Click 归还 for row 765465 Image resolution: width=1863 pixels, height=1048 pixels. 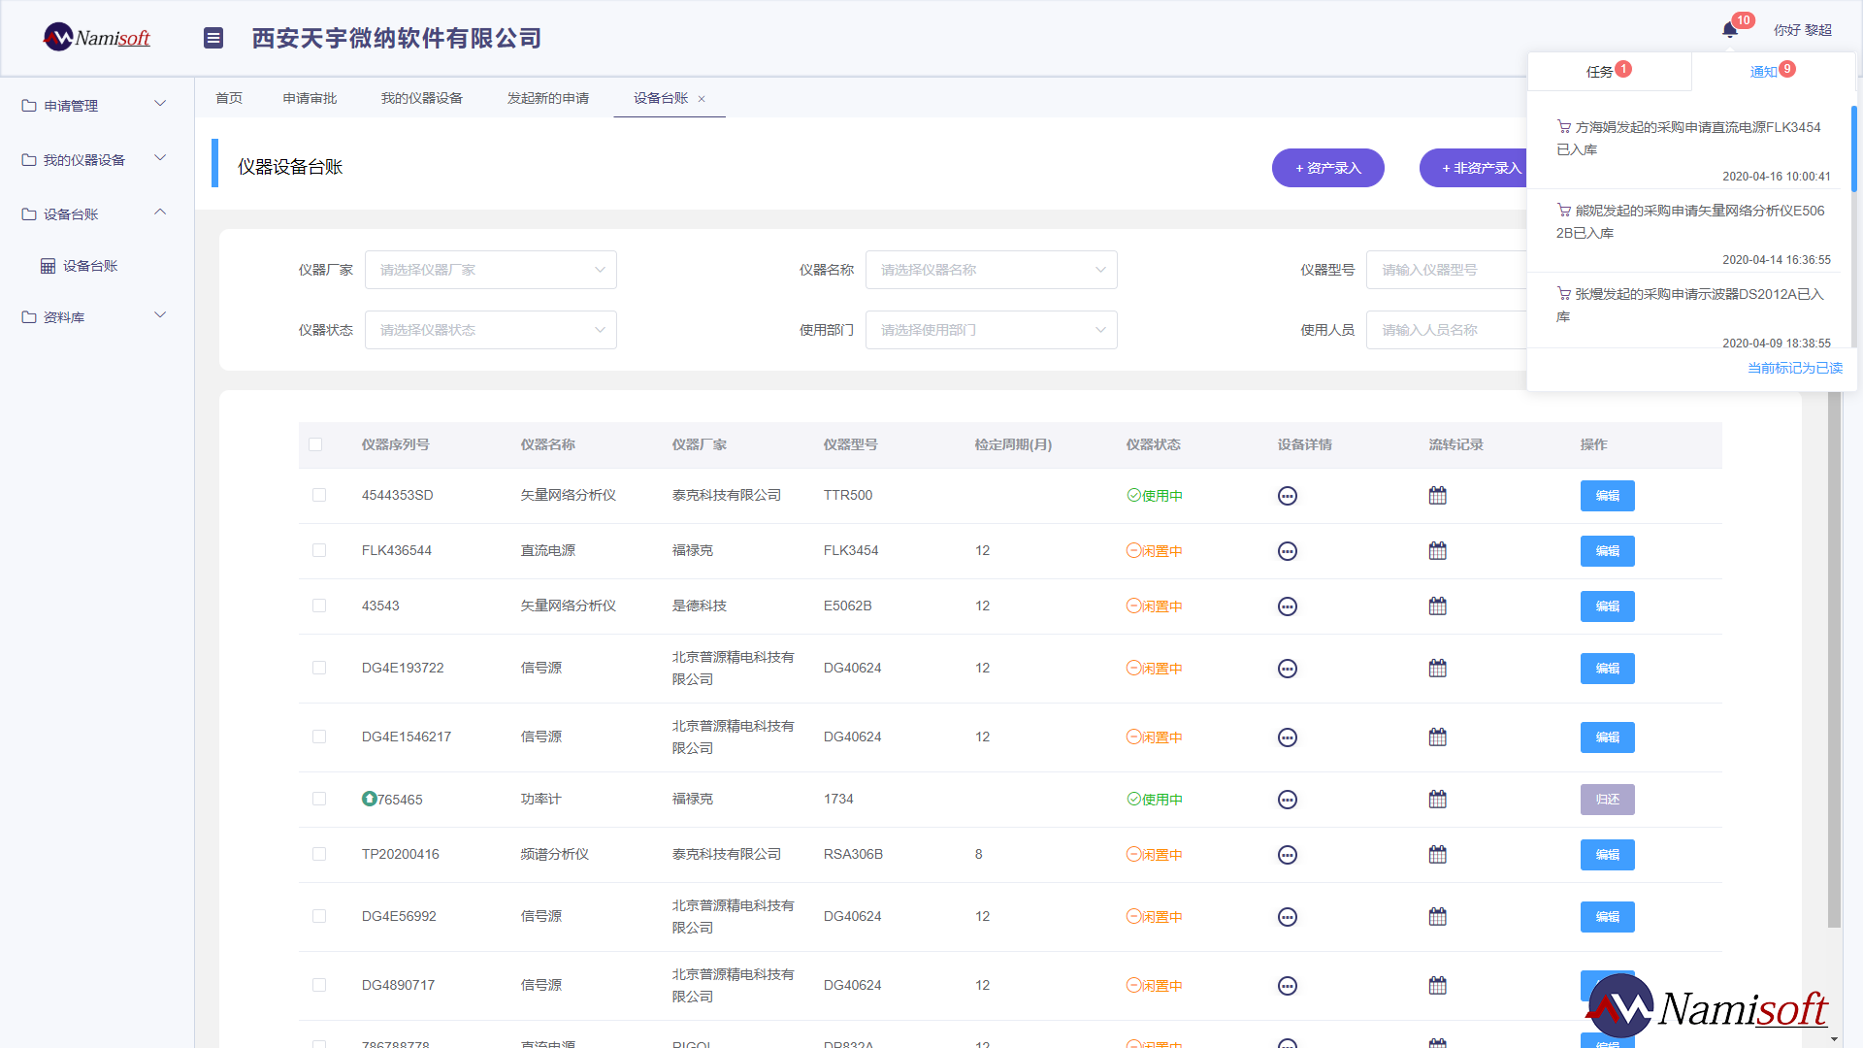1608,800
